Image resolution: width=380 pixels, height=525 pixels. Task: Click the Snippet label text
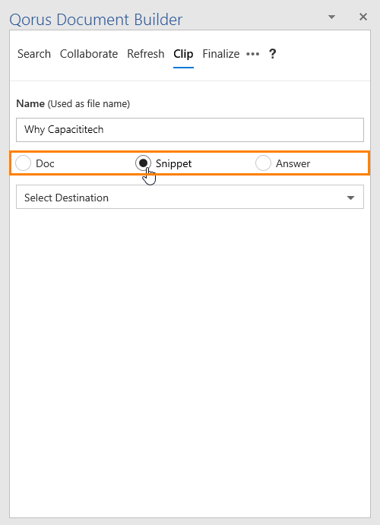pyautogui.click(x=173, y=163)
